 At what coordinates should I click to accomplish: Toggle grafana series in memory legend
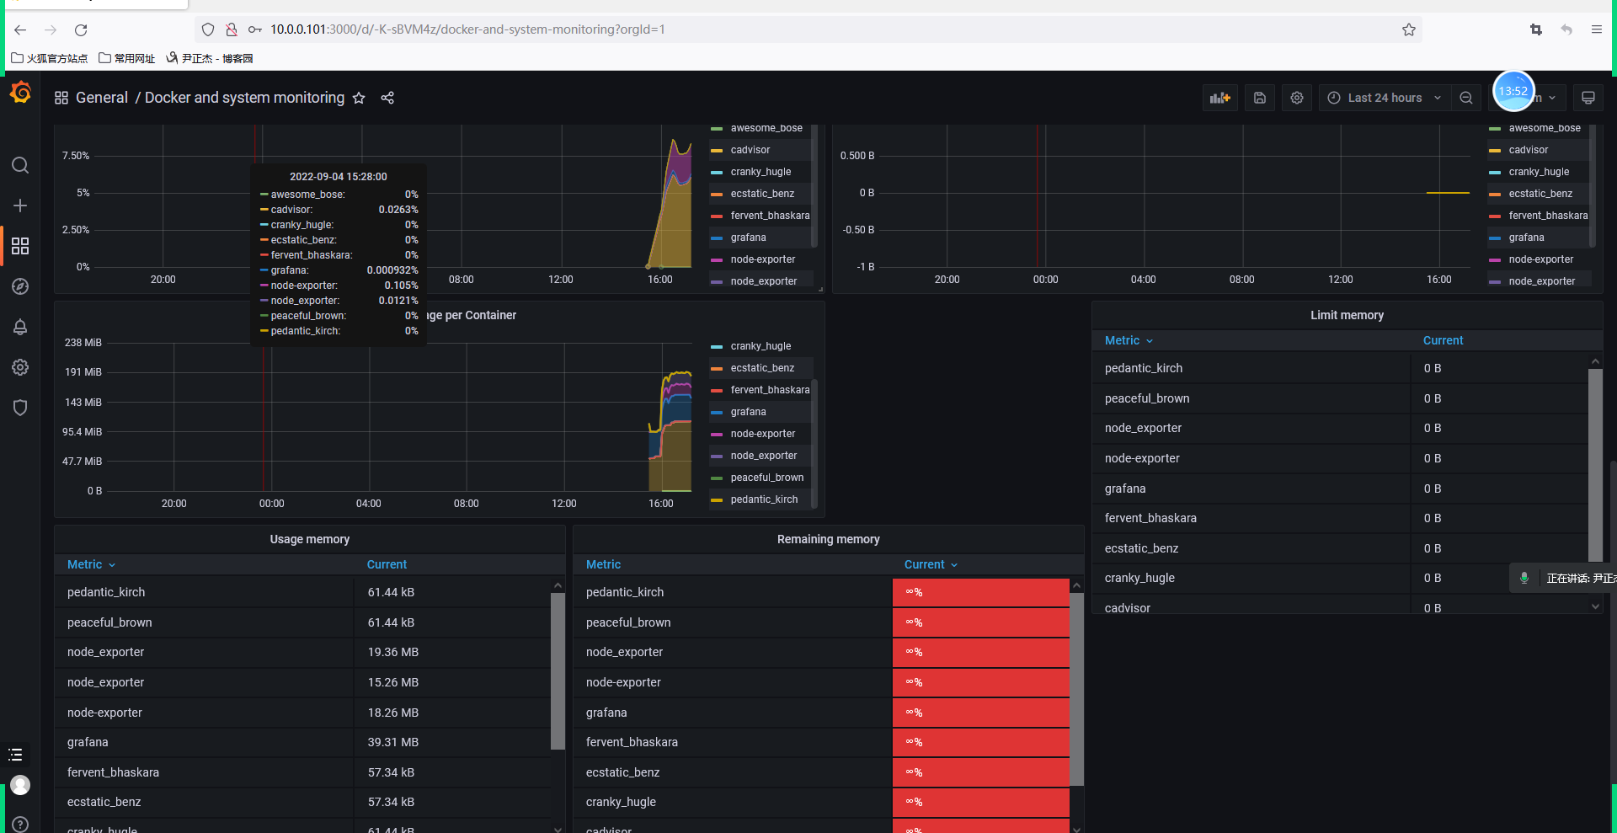point(748,412)
